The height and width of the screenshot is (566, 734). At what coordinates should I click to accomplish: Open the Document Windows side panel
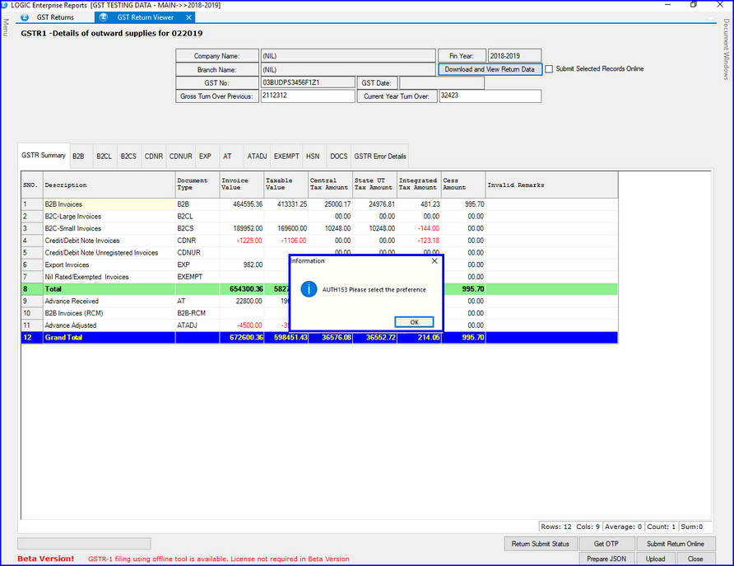[x=726, y=49]
